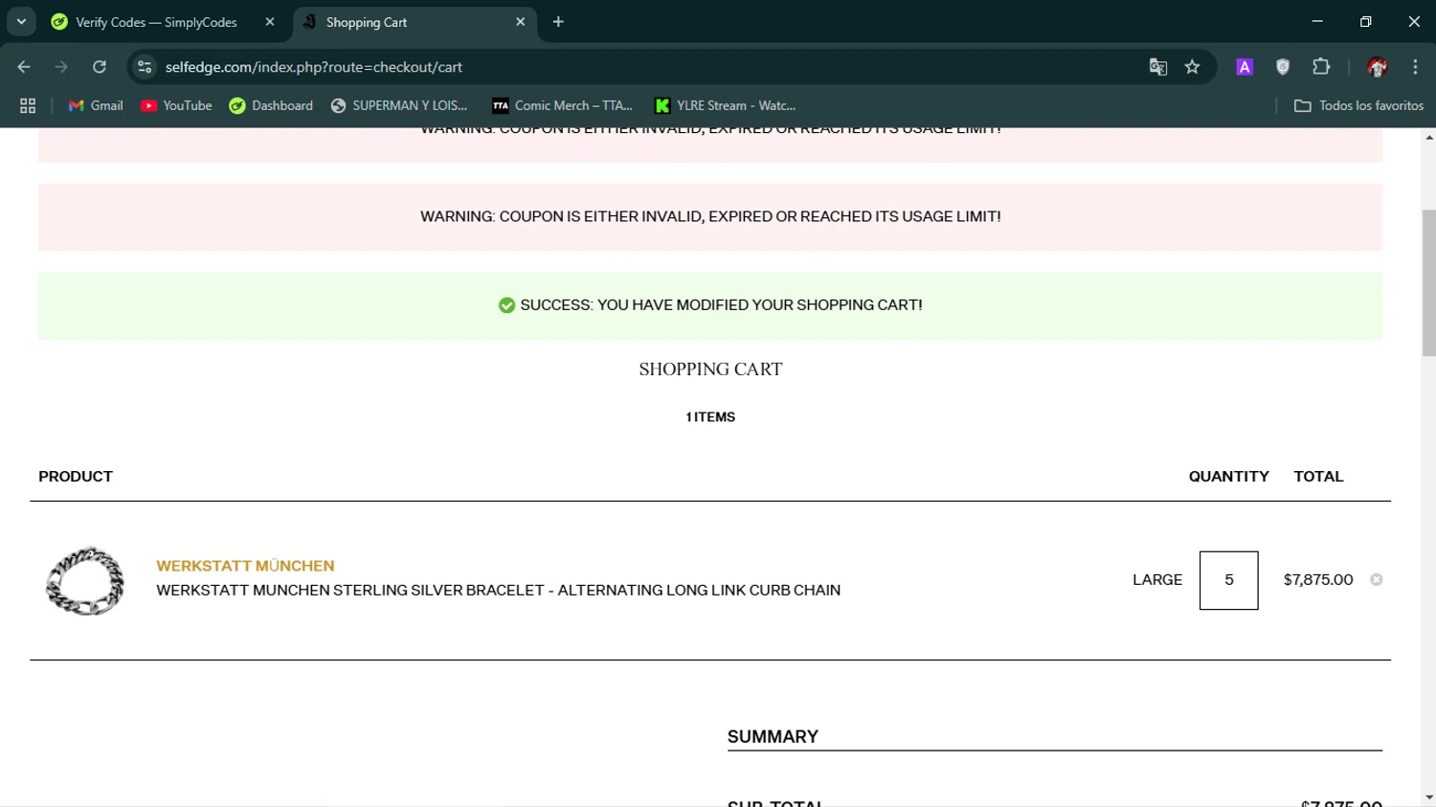This screenshot has height=807, width=1436.
Task: Click the quantity field showing 5
Action: (1229, 580)
